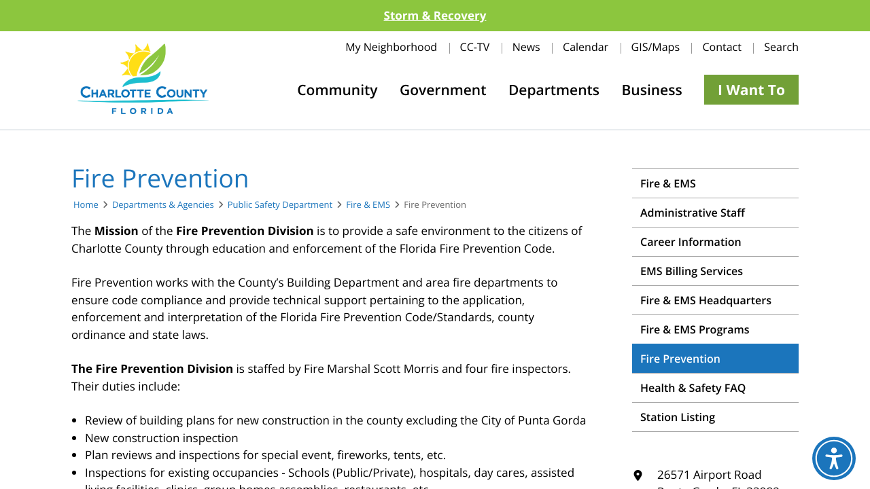Open the Business menu
The image size is (870, 489).
652,90
